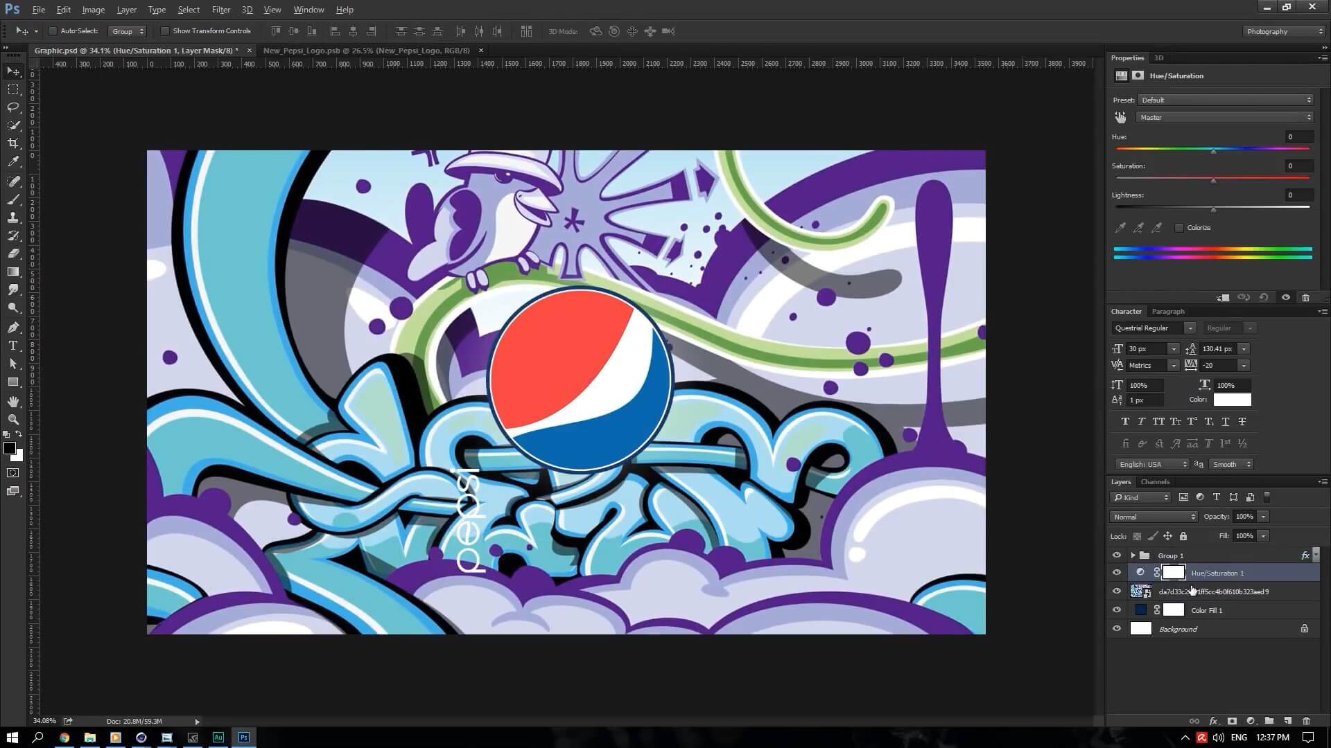Enable the Auto-Select checkbox
Screen dimensions: 1331x748
[x=53, y=31]
